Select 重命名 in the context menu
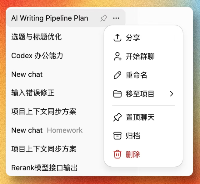The height and width of the screenshot is (184, 200). click(143, 75)
